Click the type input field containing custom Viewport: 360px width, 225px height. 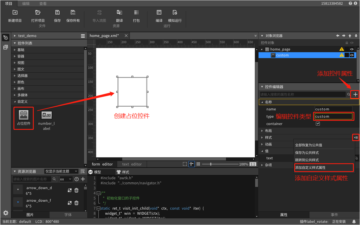pyautogui.click(x=333, y=116)
